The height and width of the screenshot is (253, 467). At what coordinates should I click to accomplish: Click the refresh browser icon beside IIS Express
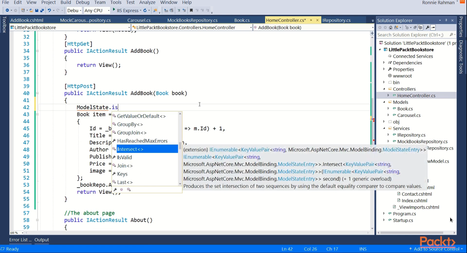pos(145,11)
